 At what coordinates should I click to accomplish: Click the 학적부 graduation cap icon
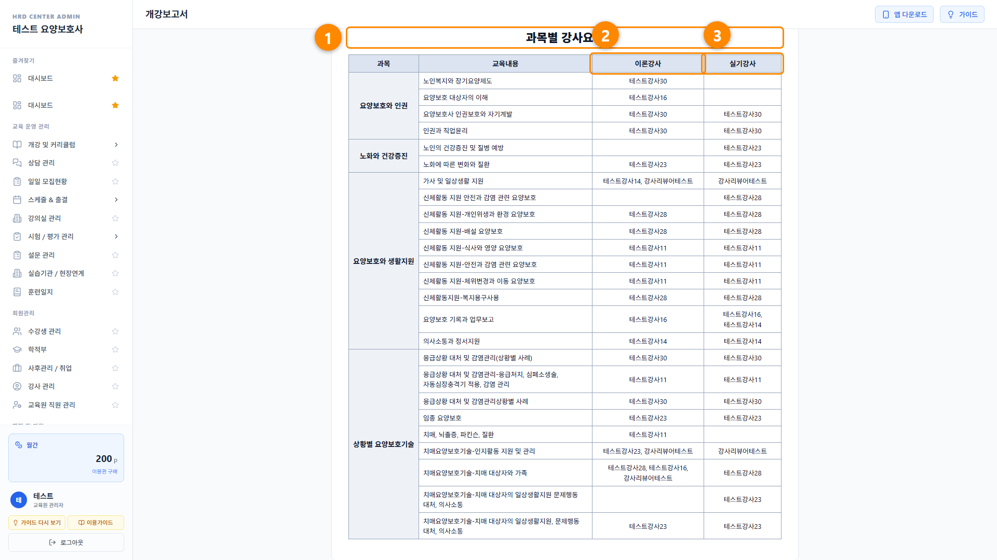tap(17, 349)
